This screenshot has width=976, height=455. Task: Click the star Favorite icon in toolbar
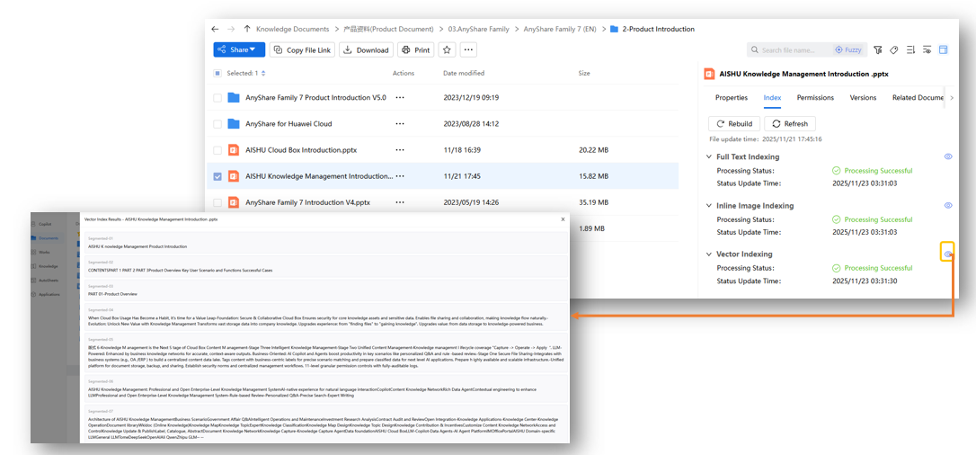(x=447, y=50)
